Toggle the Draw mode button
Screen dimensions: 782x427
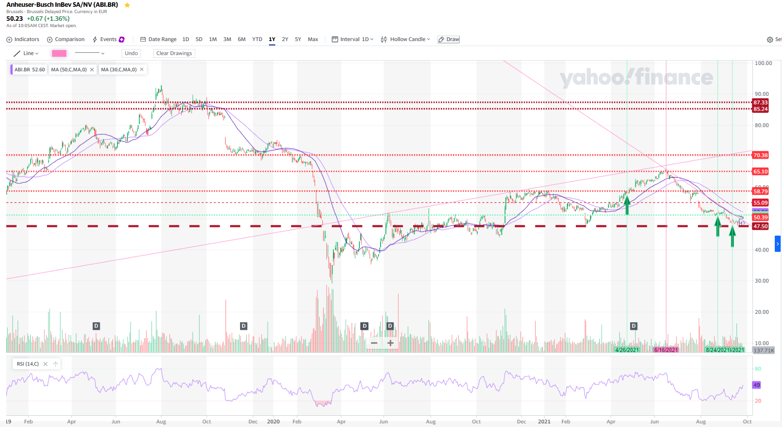448,39
